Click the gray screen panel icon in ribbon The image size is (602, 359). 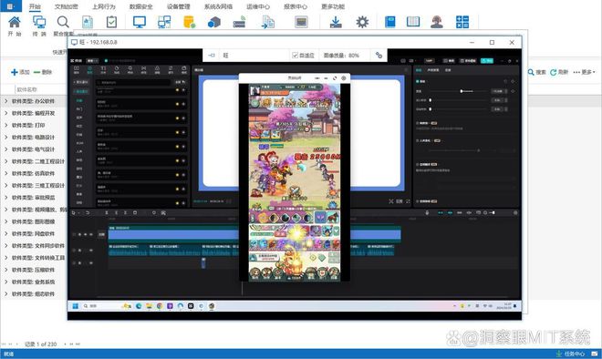coord(301,22)
